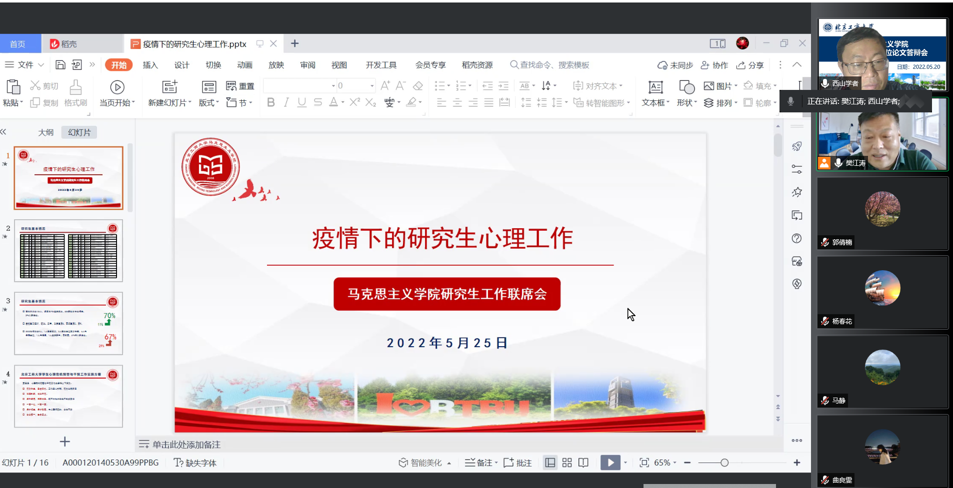Select slide 2 thumbnail in the panel
Viewport: 953px width, 488px height.
click(x=68, y=250)
